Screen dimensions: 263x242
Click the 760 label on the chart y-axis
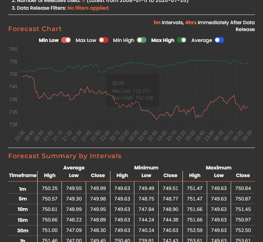(x=13, y=49)
